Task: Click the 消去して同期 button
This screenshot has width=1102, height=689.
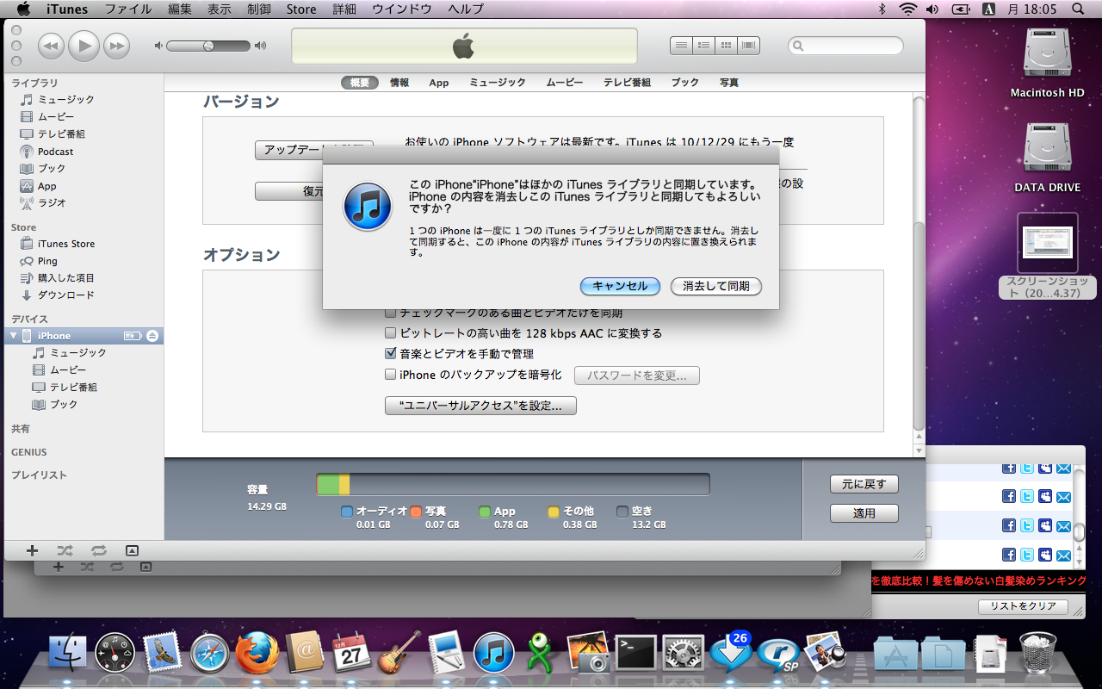Action: click(716, 286)
